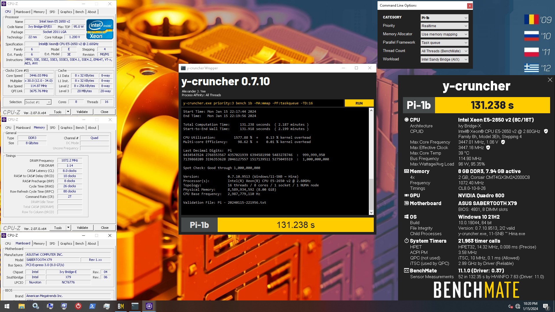Open the network globe tray icon
Viewport: 555px width, 312px height.
tap(518, 306)
